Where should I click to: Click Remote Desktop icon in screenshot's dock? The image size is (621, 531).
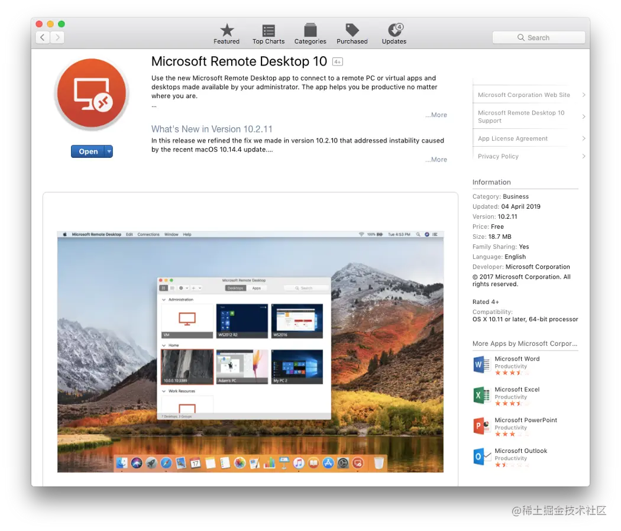click(358, 463)
